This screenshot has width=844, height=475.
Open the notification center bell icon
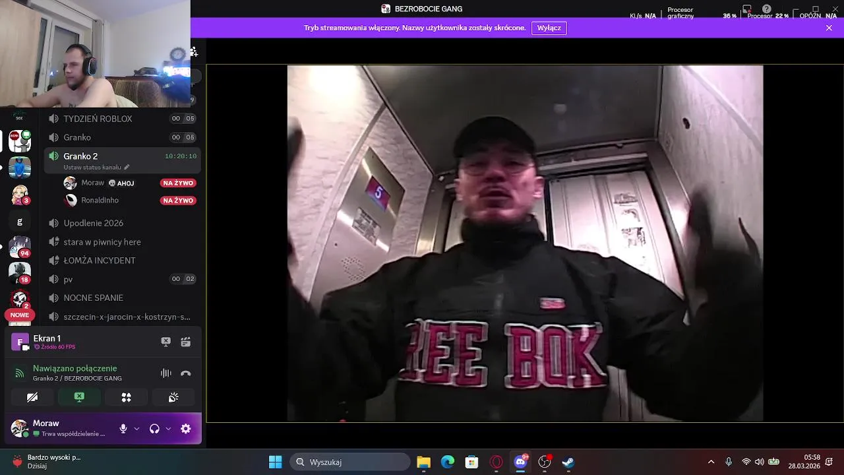point(829,461)
